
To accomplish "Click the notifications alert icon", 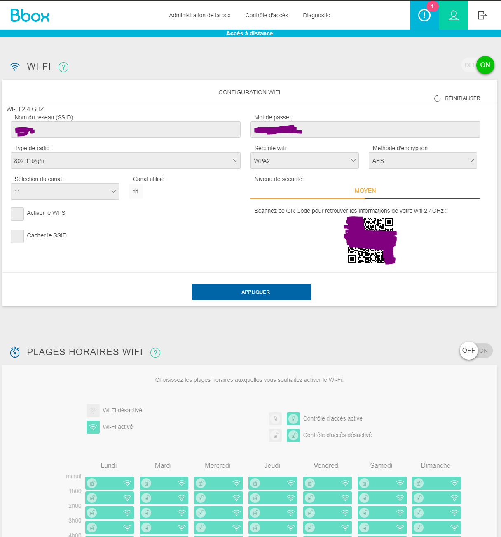I will 424,15.
